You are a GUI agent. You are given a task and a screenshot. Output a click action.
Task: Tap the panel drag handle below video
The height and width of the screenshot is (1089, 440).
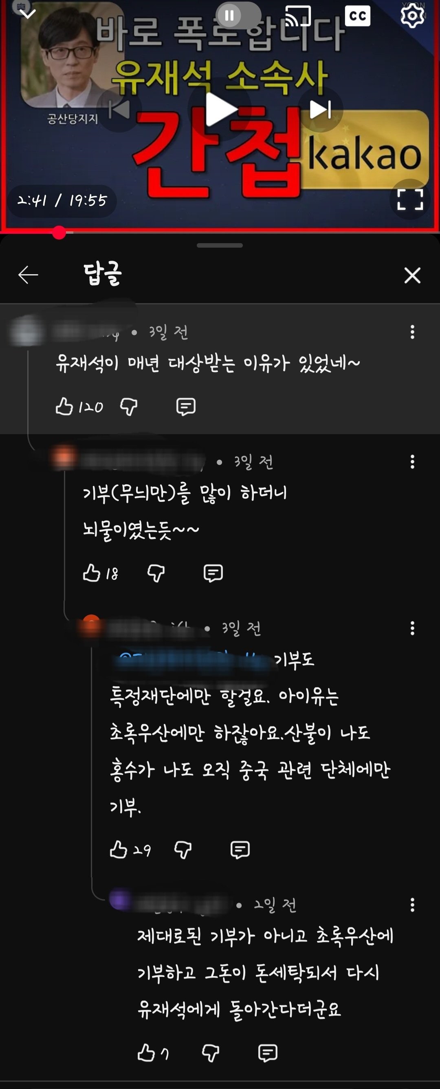[x=220, y=245]
